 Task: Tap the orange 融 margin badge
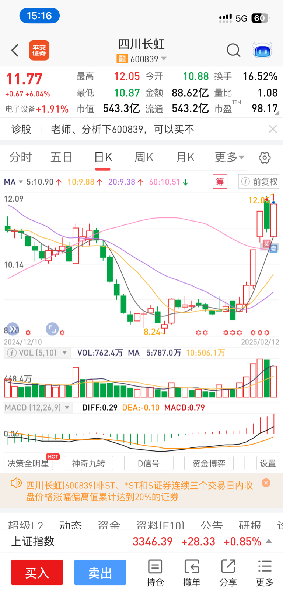pos(122,59)
